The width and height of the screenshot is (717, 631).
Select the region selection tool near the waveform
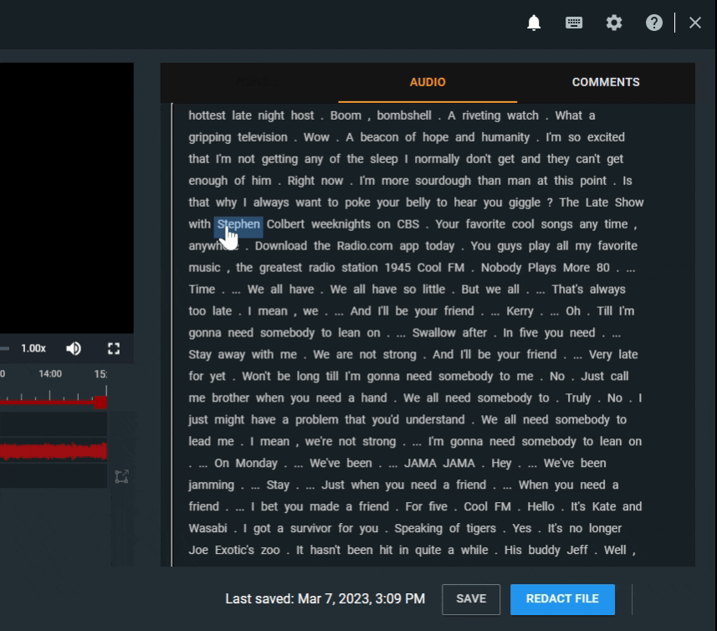click(121, 475)
